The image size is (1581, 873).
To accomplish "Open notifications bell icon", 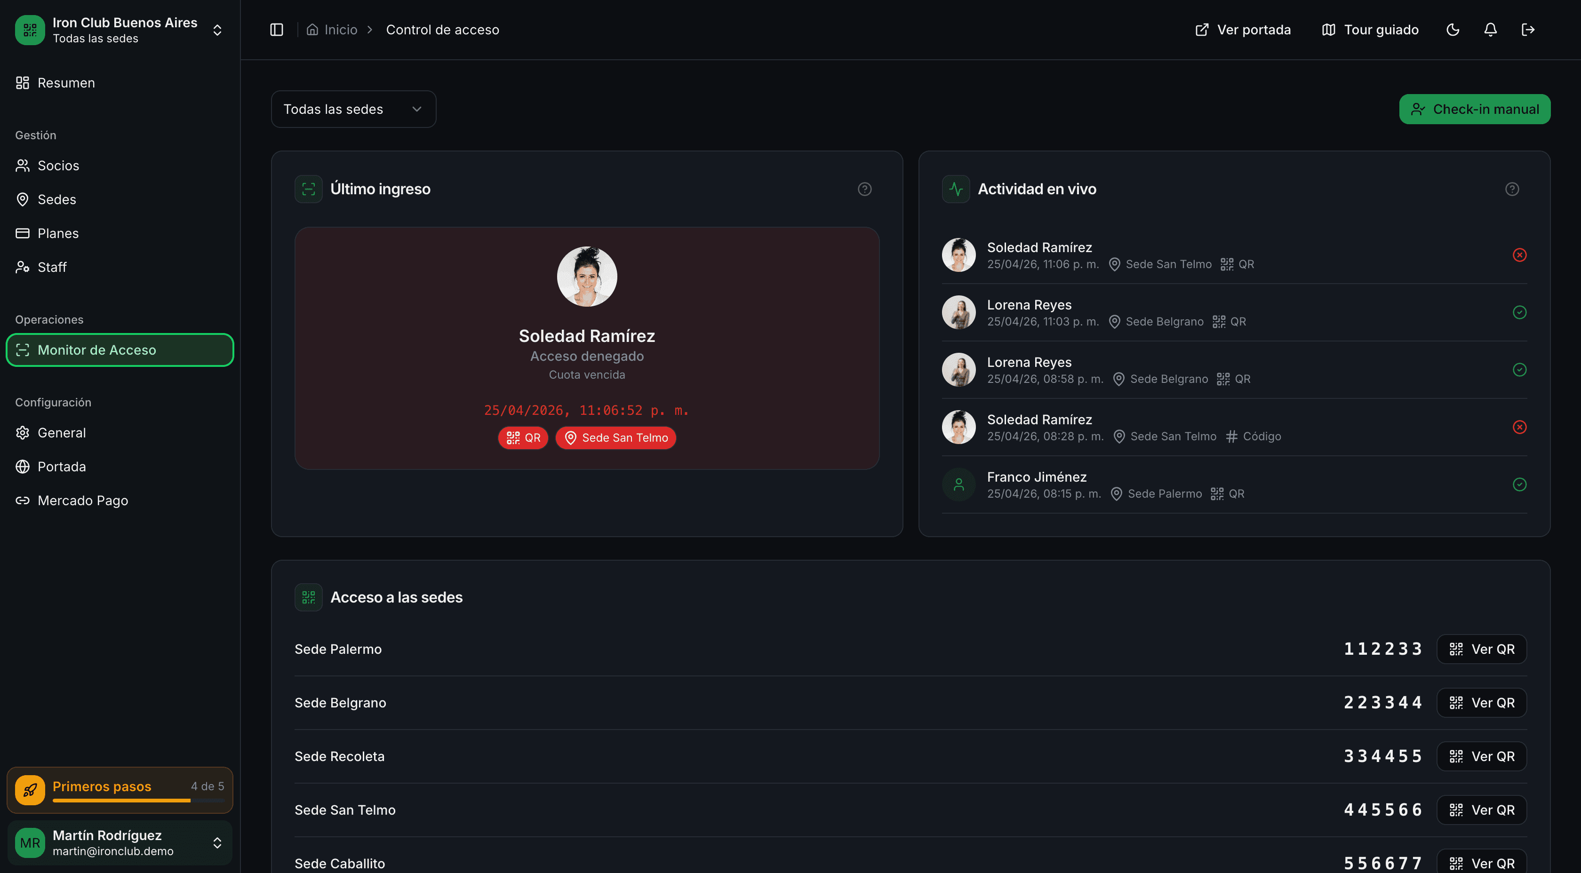I will (x=1490, y=30).
